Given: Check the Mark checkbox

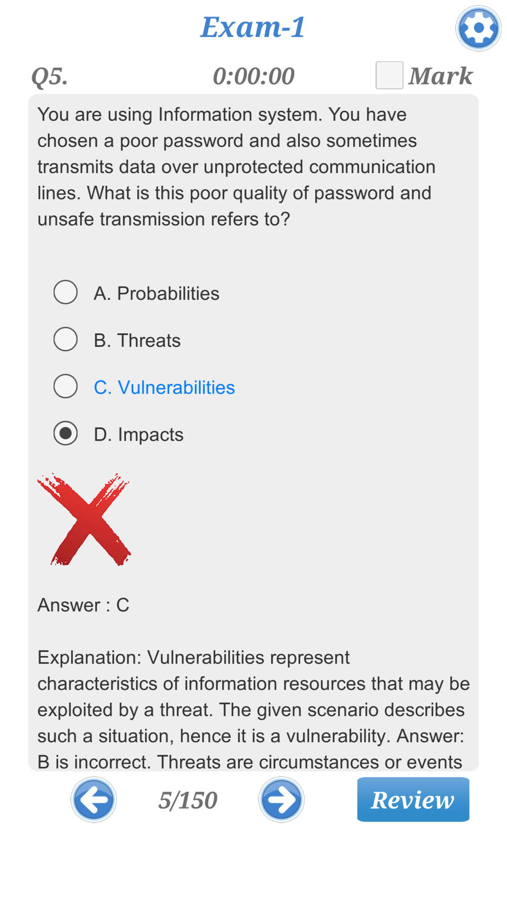Looking at the screenshot, I should pos(389,75).
